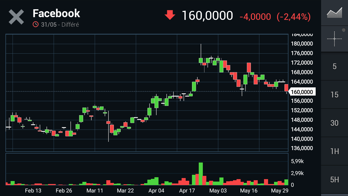
Task: Toggle the crosshair cursor tool
Action: coord(334,39)
